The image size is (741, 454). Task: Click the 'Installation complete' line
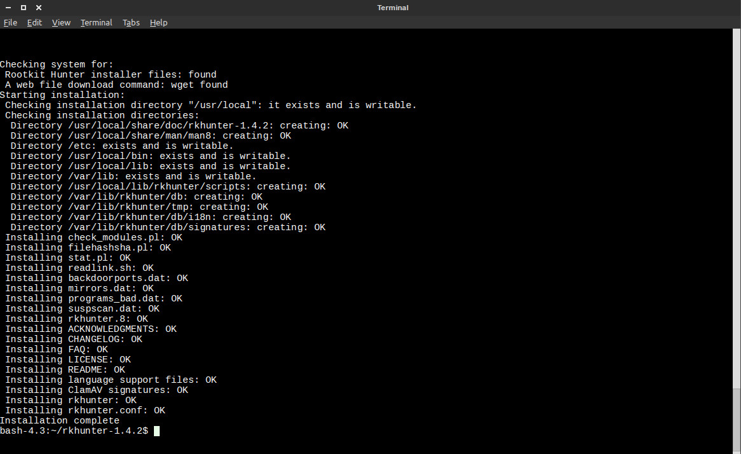(x=60, y=420)
